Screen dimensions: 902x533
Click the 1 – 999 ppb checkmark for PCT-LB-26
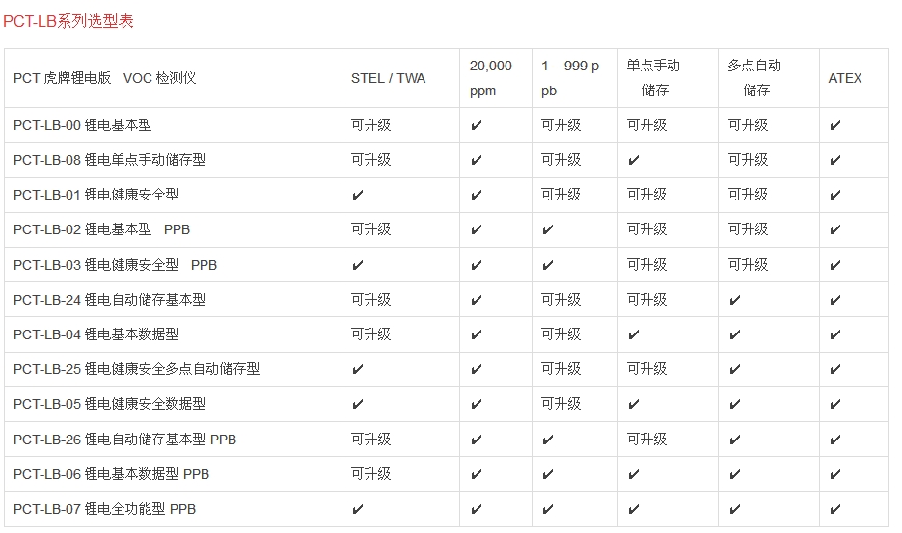(547, 440)
